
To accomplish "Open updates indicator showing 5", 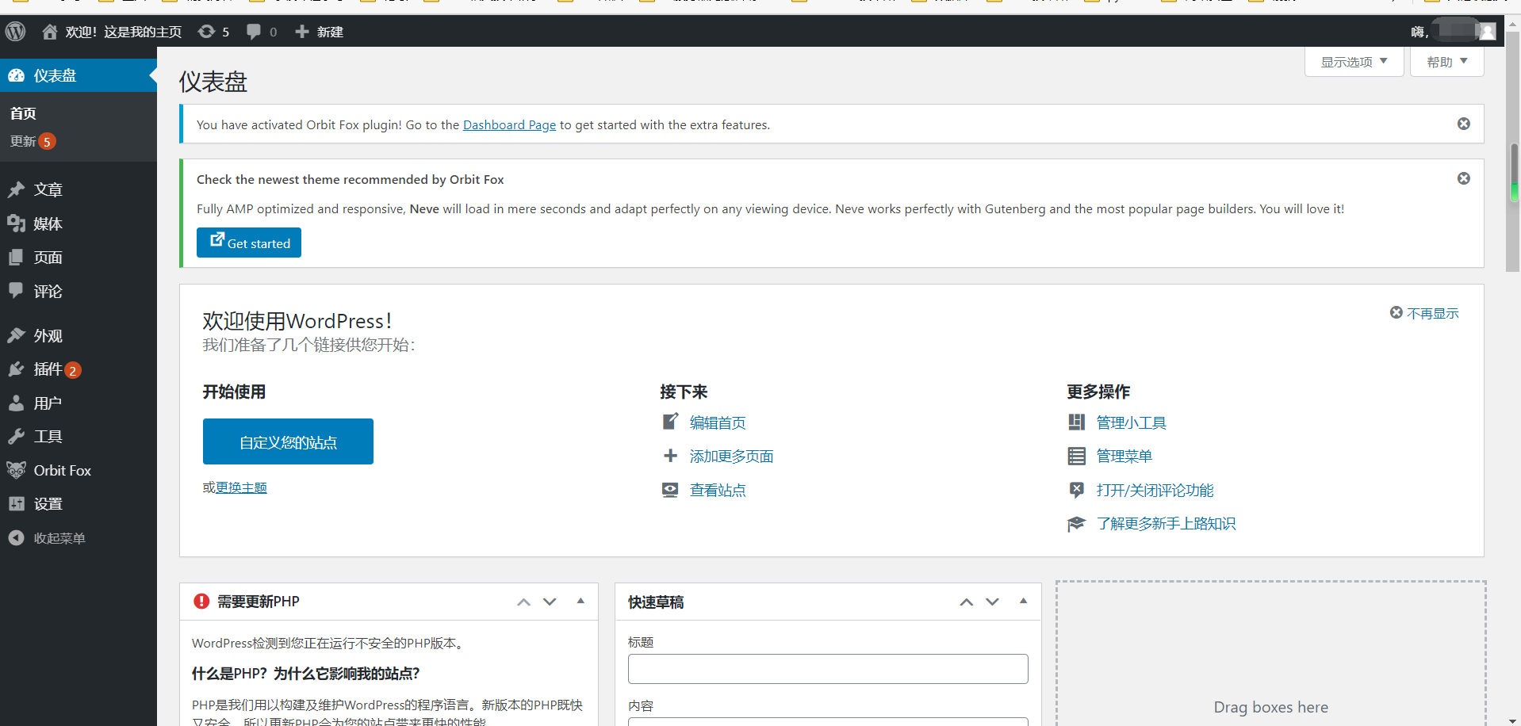I will click(214, 32).
